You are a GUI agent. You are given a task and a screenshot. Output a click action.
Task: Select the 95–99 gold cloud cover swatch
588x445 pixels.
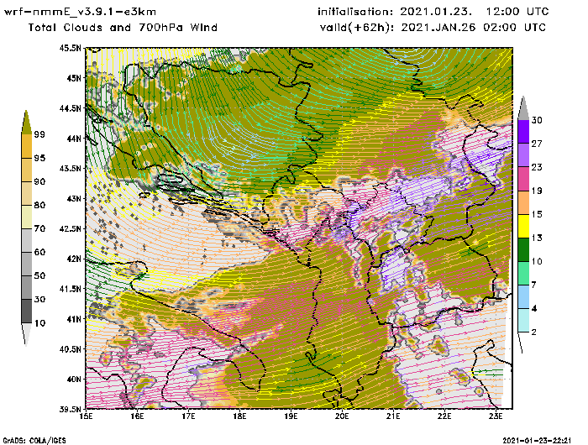tap(27, 146)
